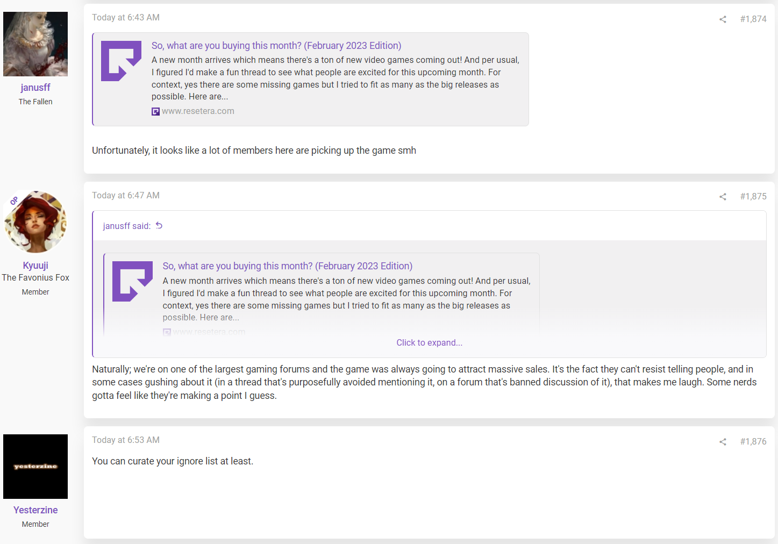Open post permalink #1,875
Image resolution: width=778 pixels, height=544 pixels.
click(x=753, y=196)
